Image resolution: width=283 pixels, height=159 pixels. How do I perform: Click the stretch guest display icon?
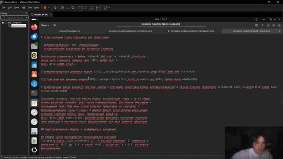click(x=106, y=8)
